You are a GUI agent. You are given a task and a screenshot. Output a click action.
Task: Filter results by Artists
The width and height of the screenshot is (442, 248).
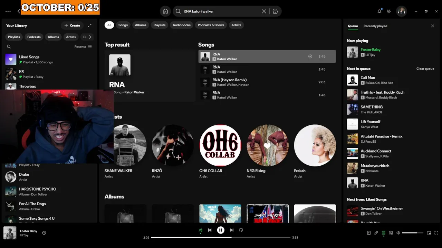pos(236,25)
